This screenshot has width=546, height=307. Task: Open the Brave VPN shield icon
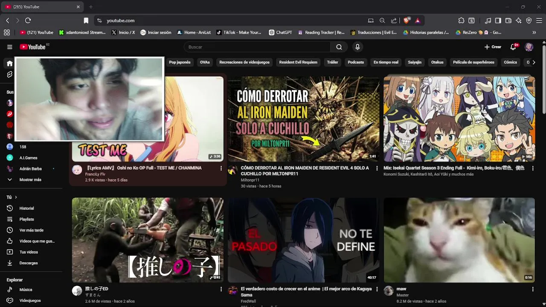point(529,20)
